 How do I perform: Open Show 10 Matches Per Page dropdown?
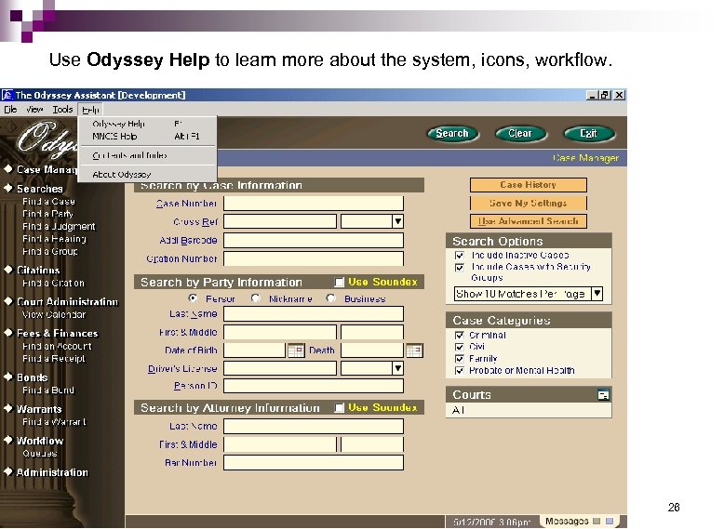pyautogui.click(x=597, y=294)
